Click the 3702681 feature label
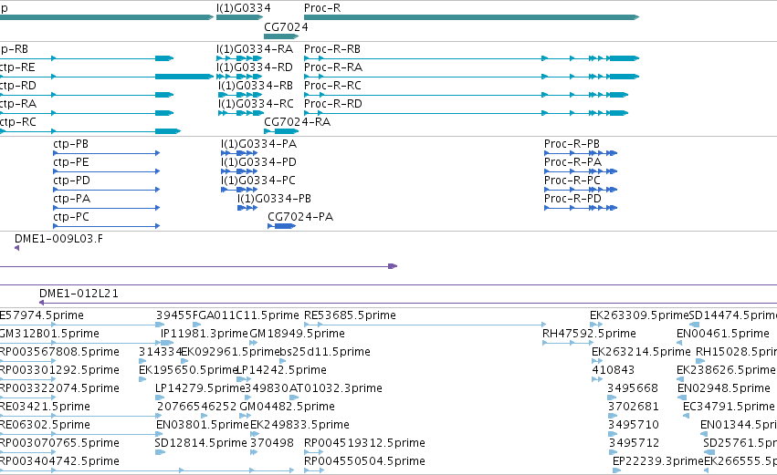 tap(634, 408)
